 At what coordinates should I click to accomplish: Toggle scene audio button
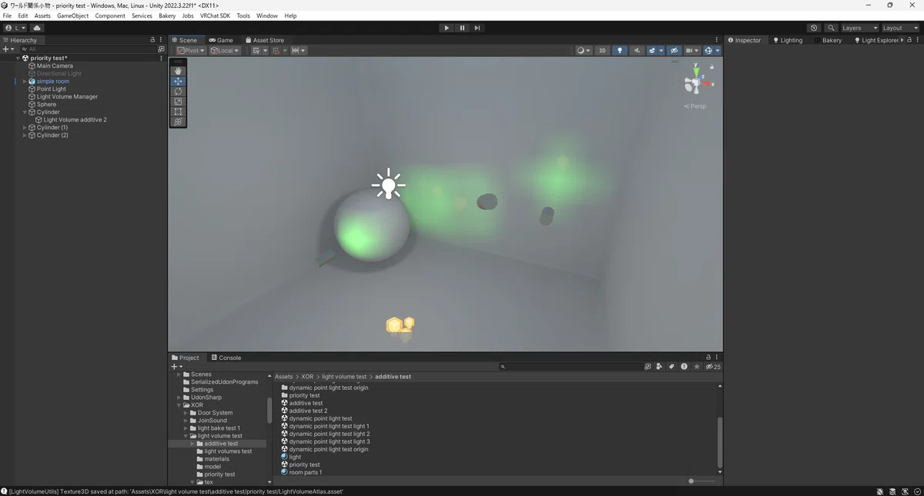[637, 51]
